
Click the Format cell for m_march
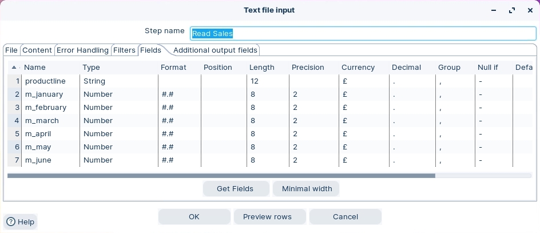(180, 121)
